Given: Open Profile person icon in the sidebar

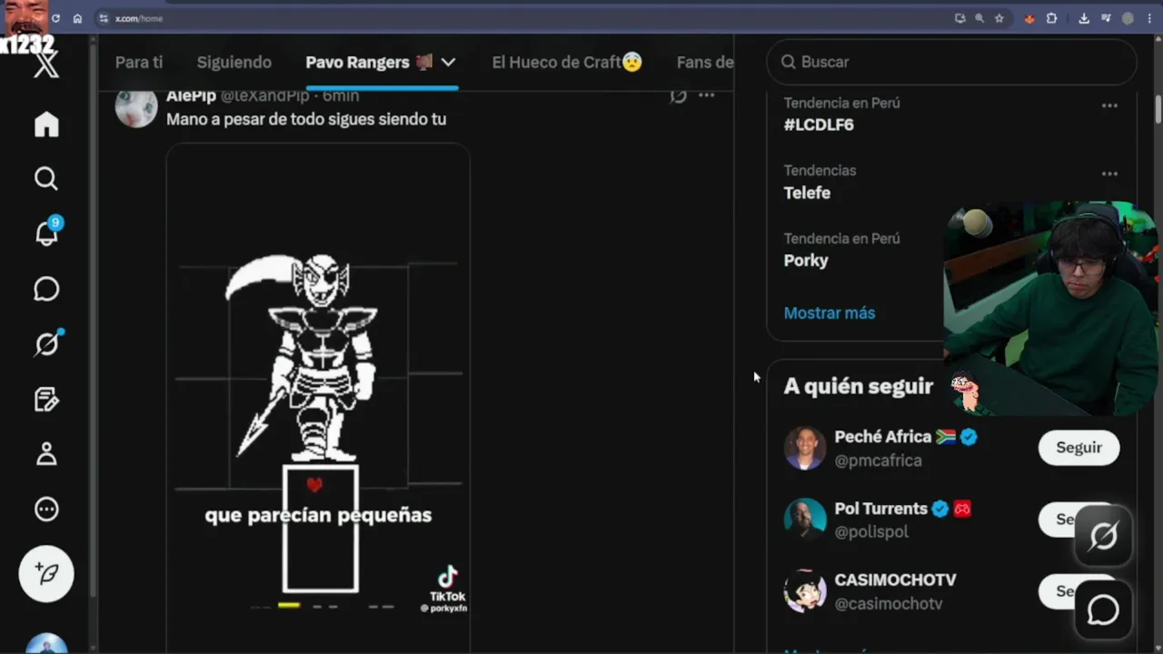Looking at the screenshot, I should [46, 454].
